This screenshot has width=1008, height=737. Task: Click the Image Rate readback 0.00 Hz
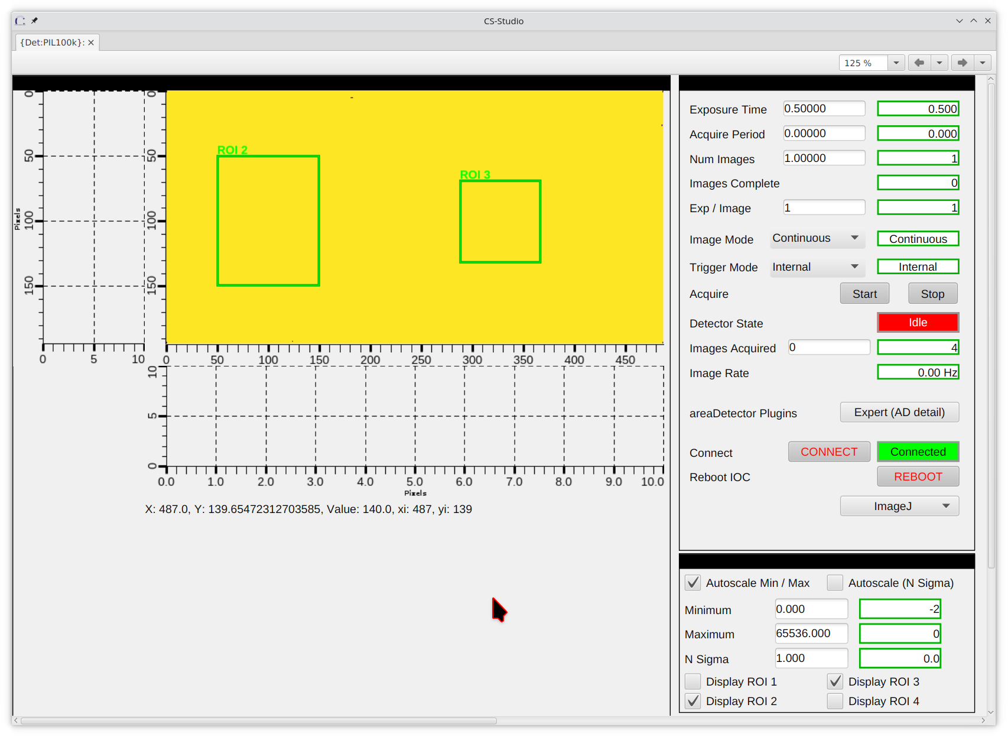point(918,372)
